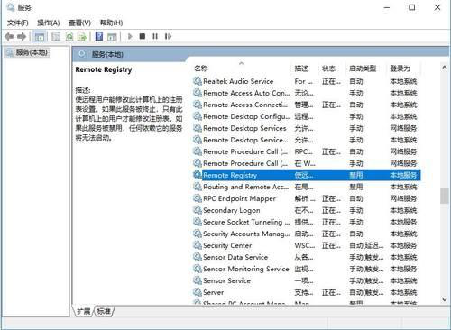Click the Forward arrow toolbar icon

point(22,37)
